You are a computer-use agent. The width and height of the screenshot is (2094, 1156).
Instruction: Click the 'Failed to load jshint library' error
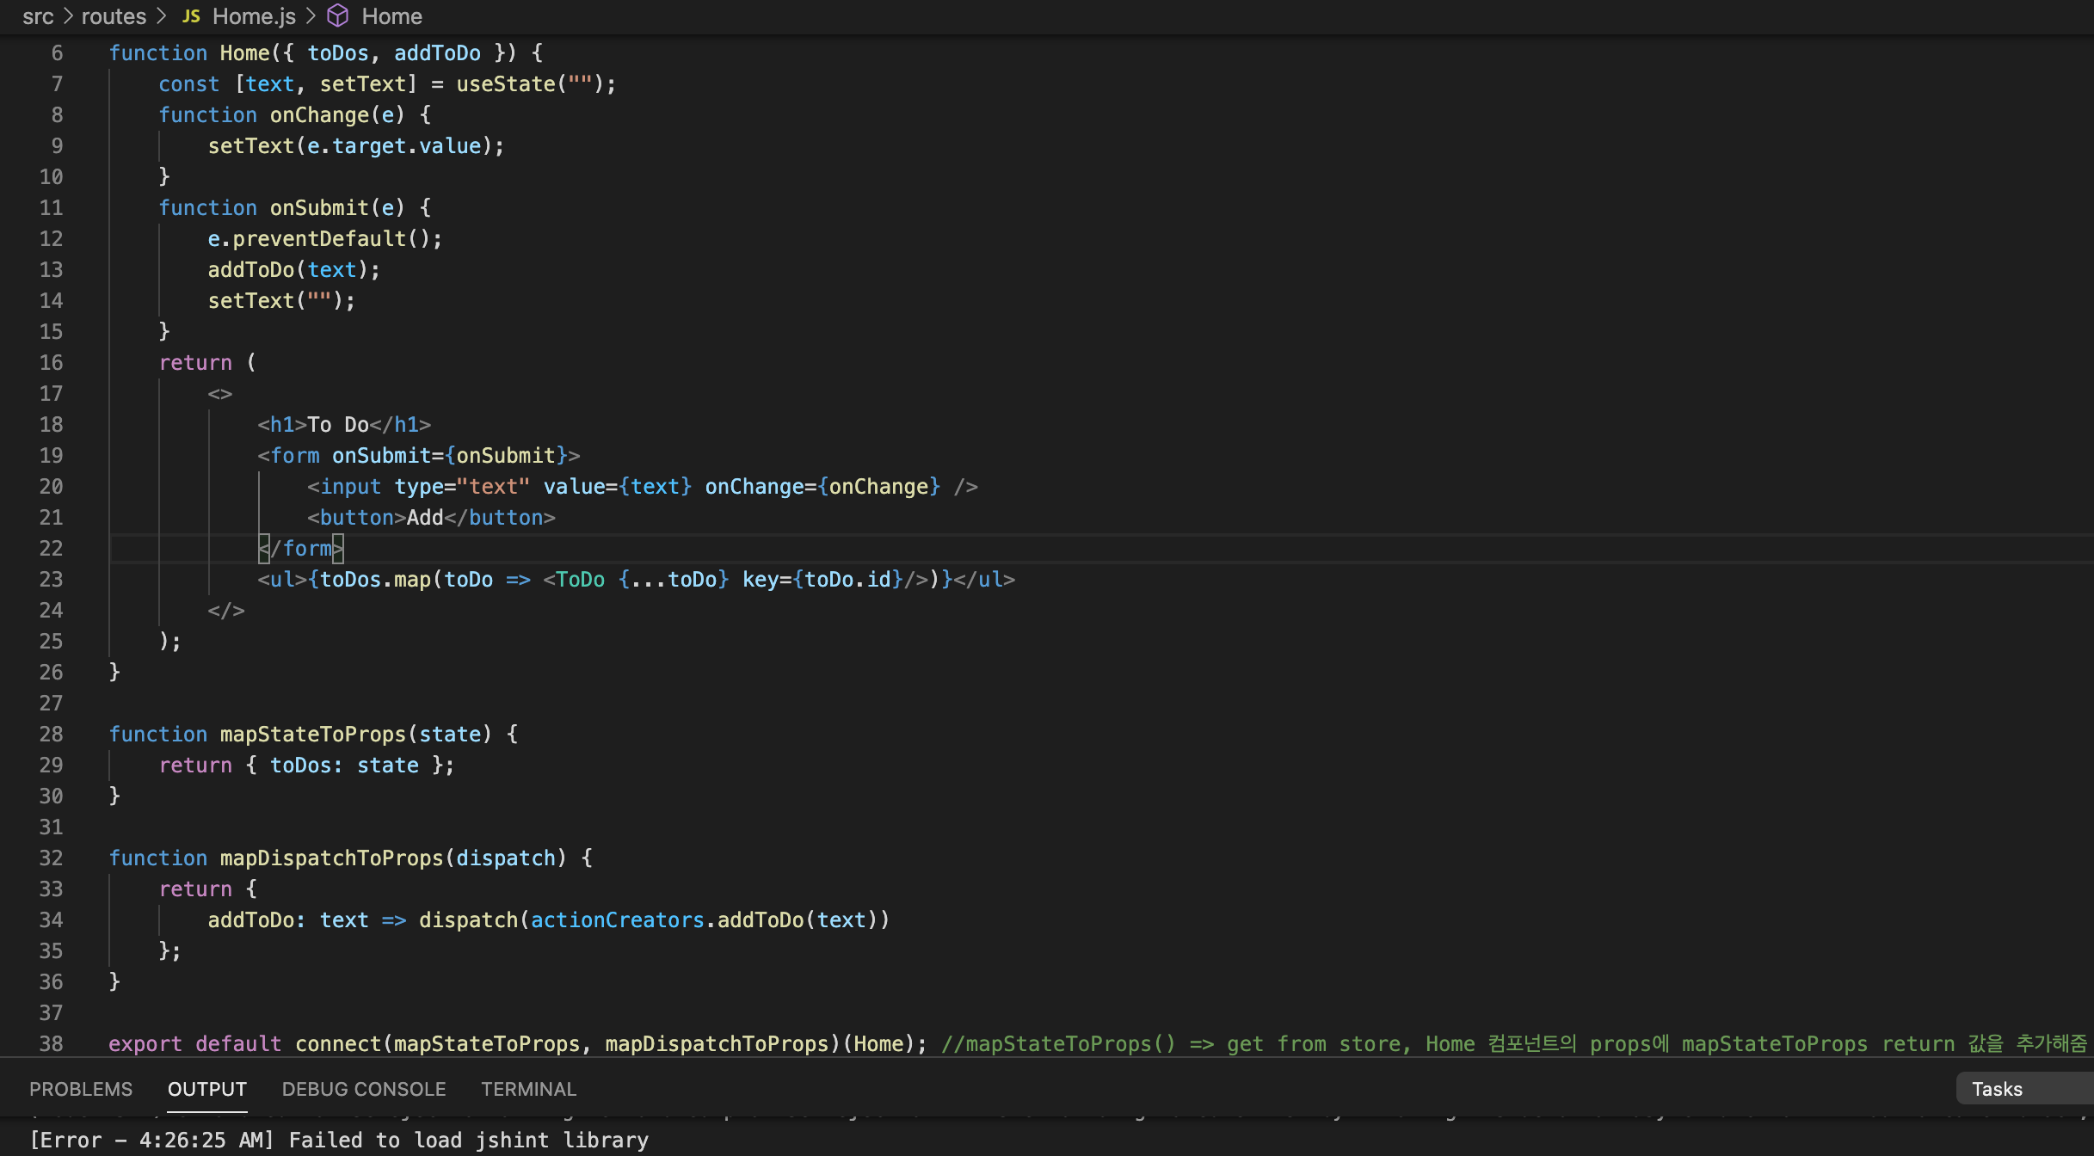tap(468, 1141)
